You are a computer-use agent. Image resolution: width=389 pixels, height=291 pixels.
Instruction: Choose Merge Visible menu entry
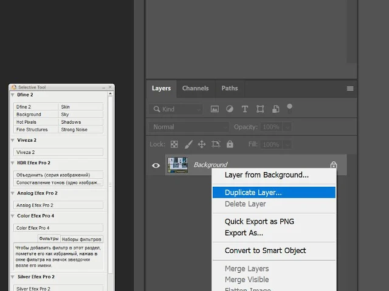[274, 279]
